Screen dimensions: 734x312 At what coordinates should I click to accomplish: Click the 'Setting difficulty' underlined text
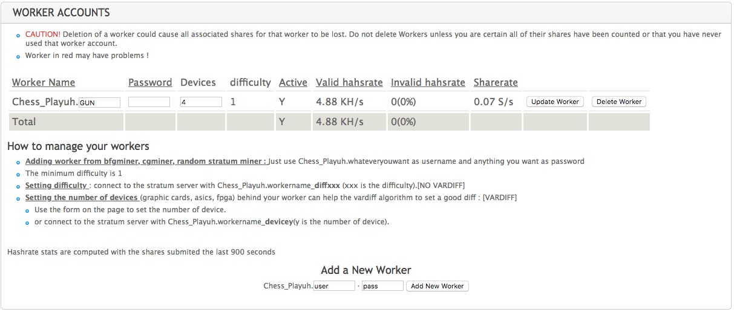[x=57, y=185]
